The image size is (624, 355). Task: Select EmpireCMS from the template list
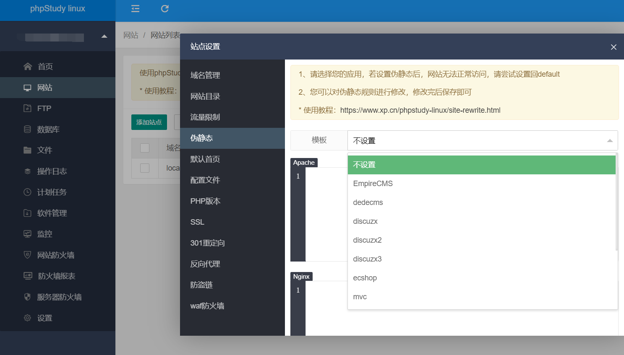click(373, 184)
